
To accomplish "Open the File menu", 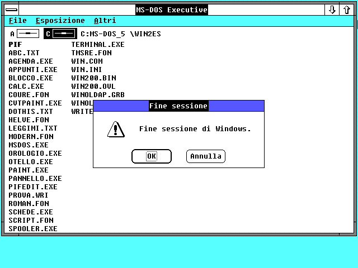I will click(17, 21).
